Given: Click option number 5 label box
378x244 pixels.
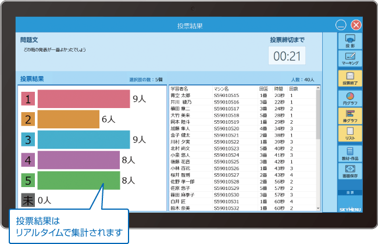Looking at the screenshot, I should click(x=28, y=181).
